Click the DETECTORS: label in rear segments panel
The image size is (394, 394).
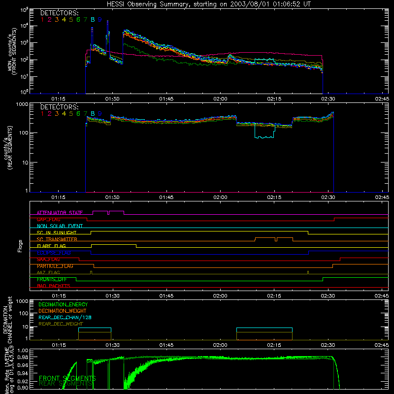60,107
